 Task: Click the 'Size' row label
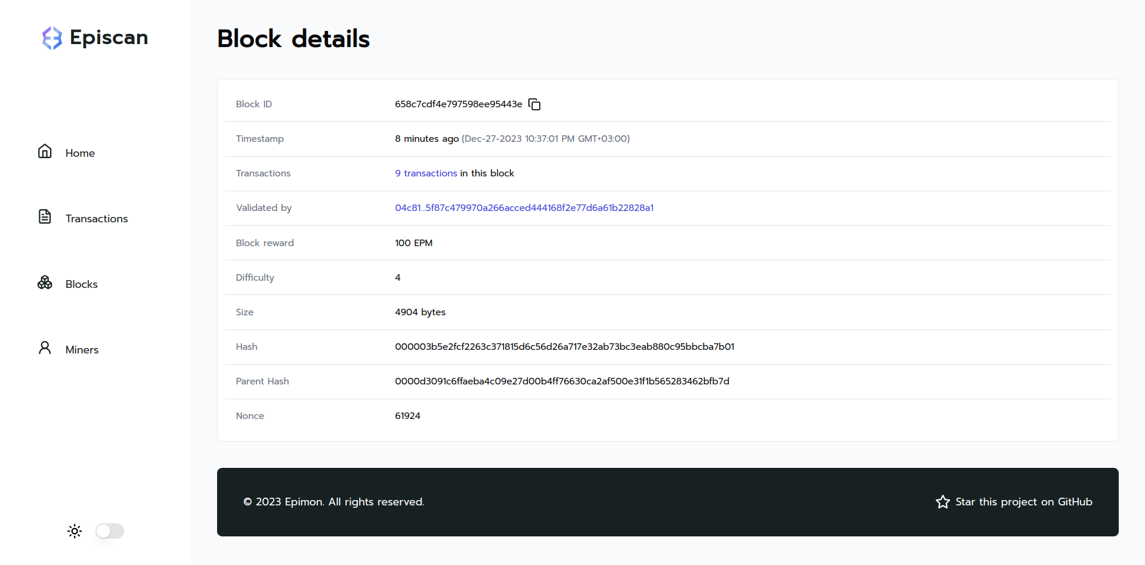245,312
